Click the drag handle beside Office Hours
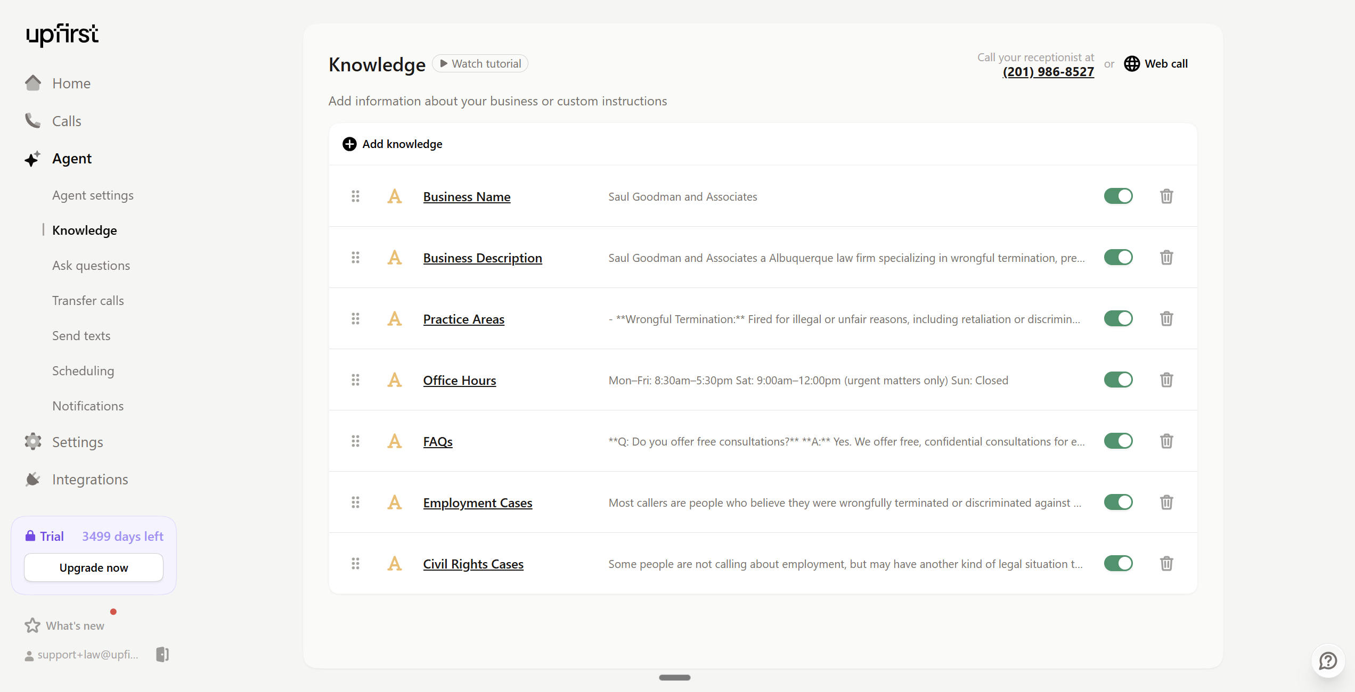This screenshot has height=692, width=1355. pos(356,380)
